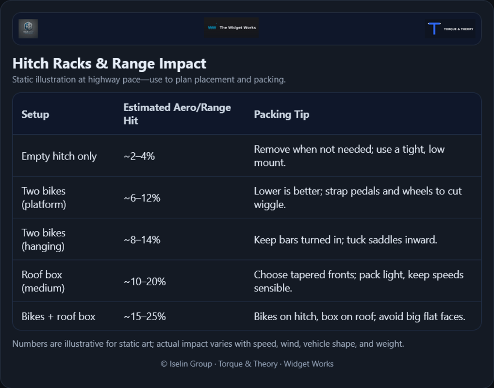494x388 pixels.
Task: Click the Bikes + roof box label
Action: click(58, 317)
